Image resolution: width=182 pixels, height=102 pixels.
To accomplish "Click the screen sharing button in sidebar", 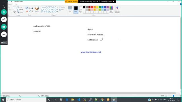I will point(4,27).
